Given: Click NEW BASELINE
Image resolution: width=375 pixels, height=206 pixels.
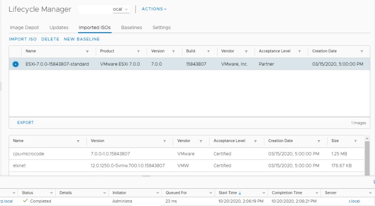Looking at the screenshot, I should coord(82,39).
